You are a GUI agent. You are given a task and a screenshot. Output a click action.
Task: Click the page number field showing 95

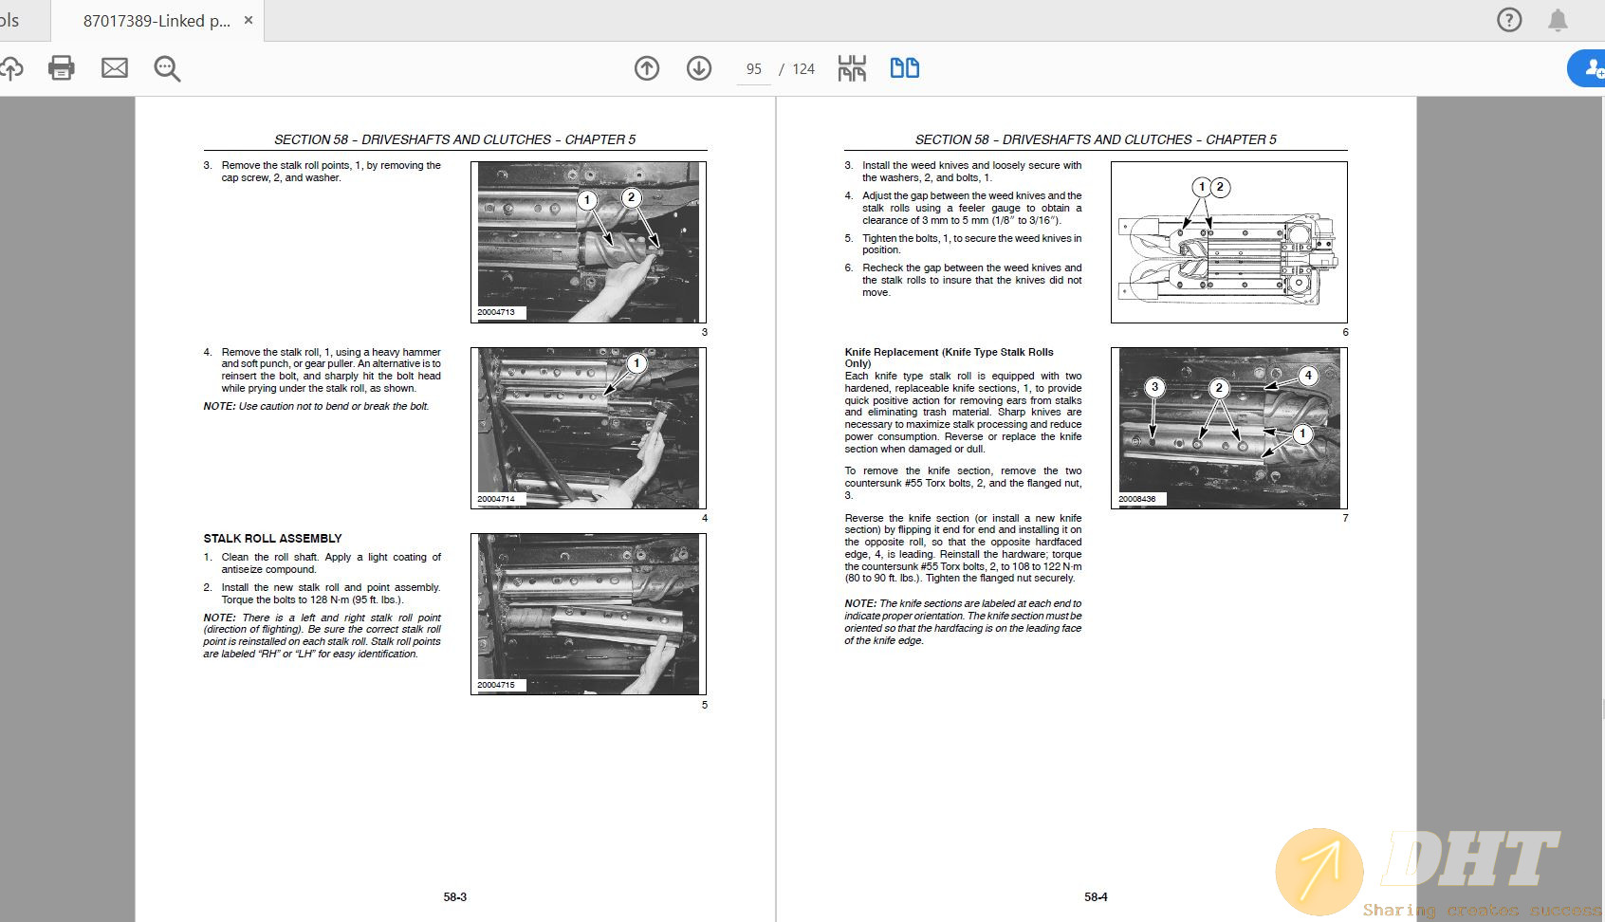click(754, 69)
